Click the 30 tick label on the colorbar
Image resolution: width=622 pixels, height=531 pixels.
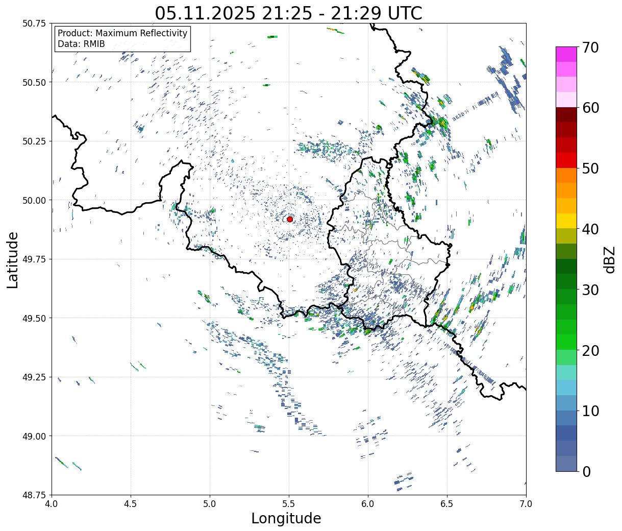point(590,289)
